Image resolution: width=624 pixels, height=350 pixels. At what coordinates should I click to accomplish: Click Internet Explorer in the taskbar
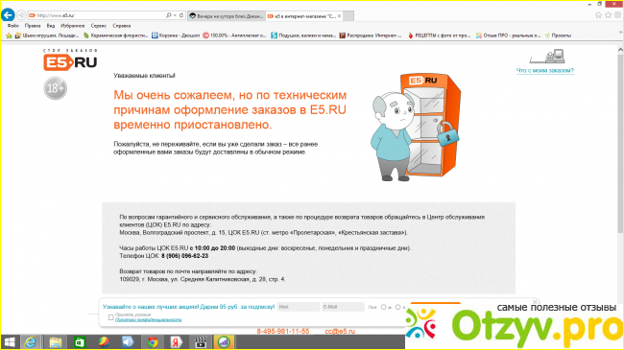tap(31, 342)
